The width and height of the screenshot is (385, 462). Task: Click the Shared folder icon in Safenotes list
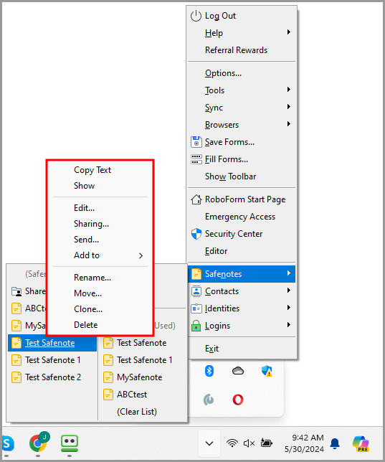coord(16,291)
